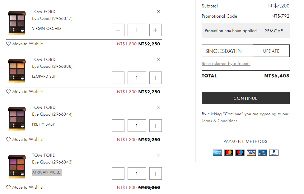
Task: Open the Terms & Conditions link
Action: coord(219,121)
